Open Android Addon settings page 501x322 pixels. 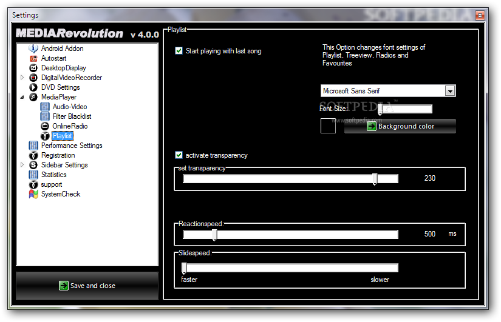click(63, 49)
